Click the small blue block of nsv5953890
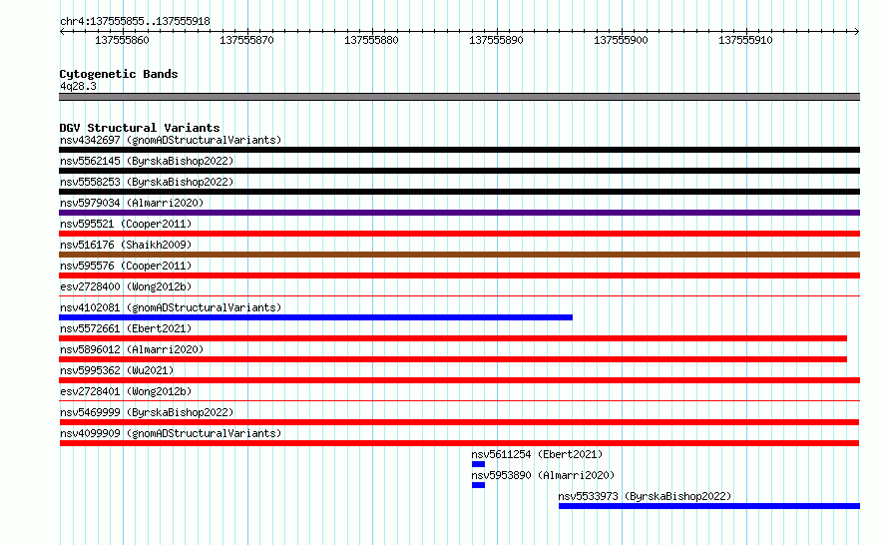This screenshot has width=888, height=545. click(x=478, y=485)
